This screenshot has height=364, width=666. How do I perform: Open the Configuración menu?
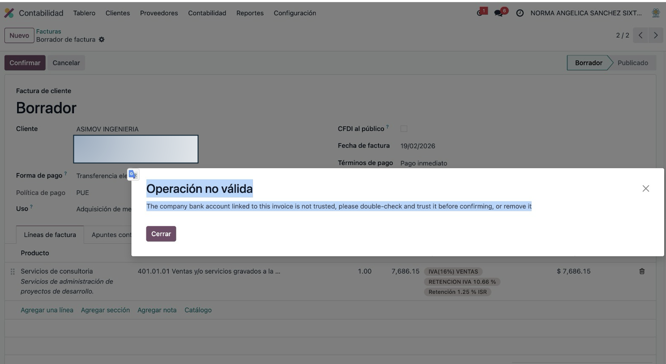[295, 13]
